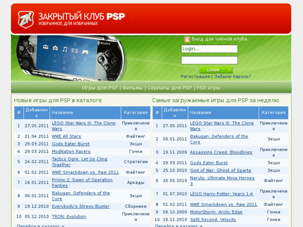303x227 pixels.
Task: Open Bakugan: Defenders of the Core in most downloaded
Action: click(219, 139)
